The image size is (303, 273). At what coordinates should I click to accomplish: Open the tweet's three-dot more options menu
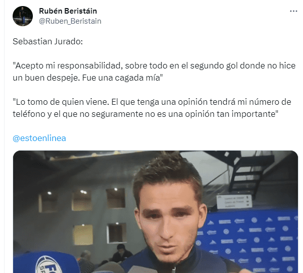(x=293, y=11)
